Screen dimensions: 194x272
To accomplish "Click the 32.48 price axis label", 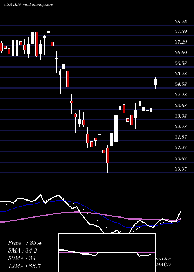I will (x=181, y=126).
